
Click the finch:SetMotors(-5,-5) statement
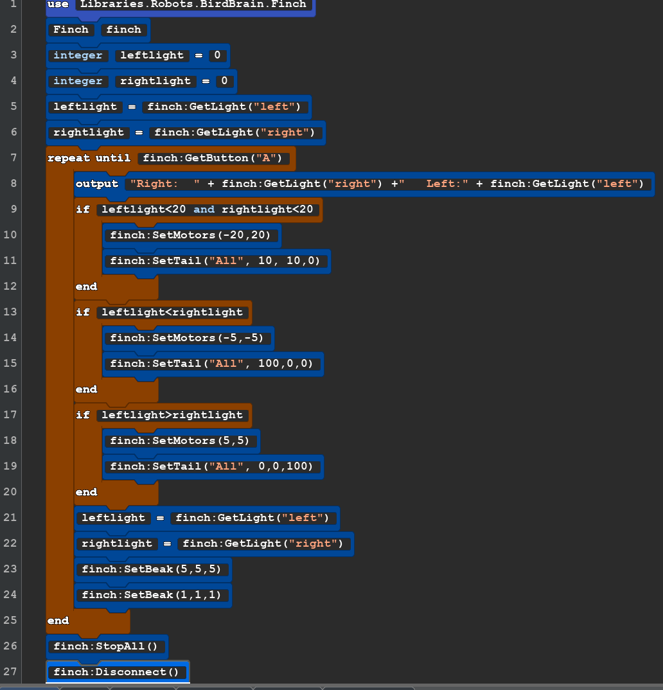pyautogui.click(x=190, y=338)
